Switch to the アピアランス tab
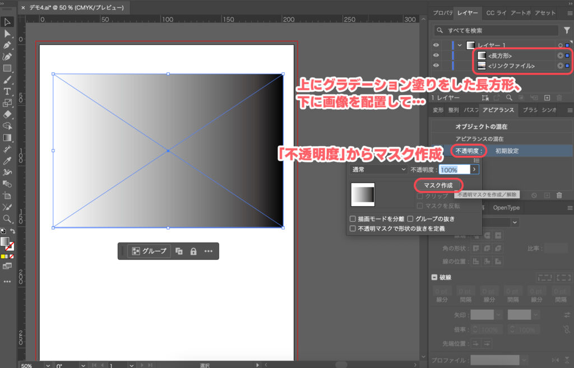This screenshot has height=368, width=574. click(498, 110)
